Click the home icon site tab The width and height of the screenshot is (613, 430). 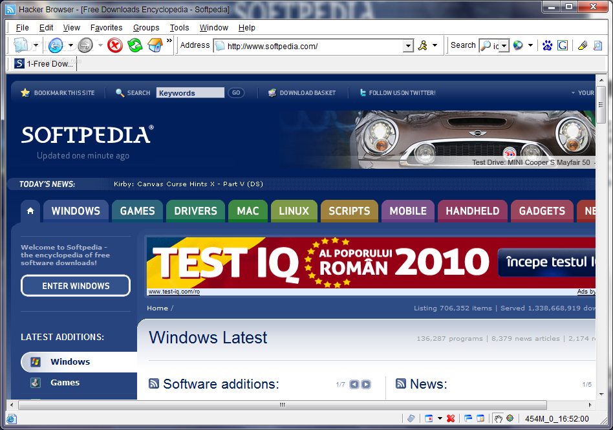point(30,211)
